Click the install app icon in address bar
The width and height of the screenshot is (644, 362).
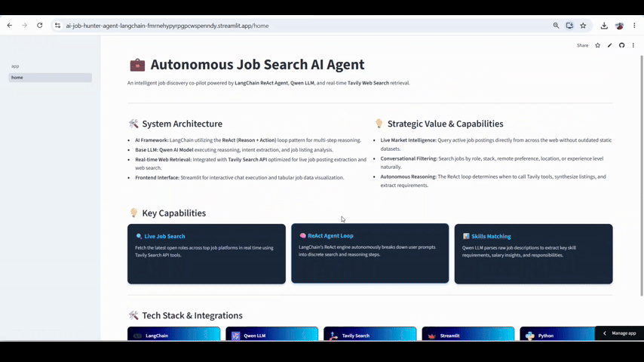click(x=569, y=26)
